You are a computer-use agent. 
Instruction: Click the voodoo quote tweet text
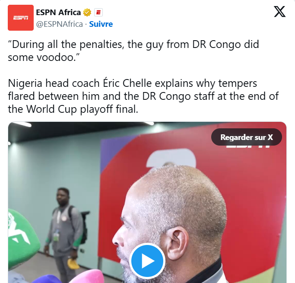133,51
